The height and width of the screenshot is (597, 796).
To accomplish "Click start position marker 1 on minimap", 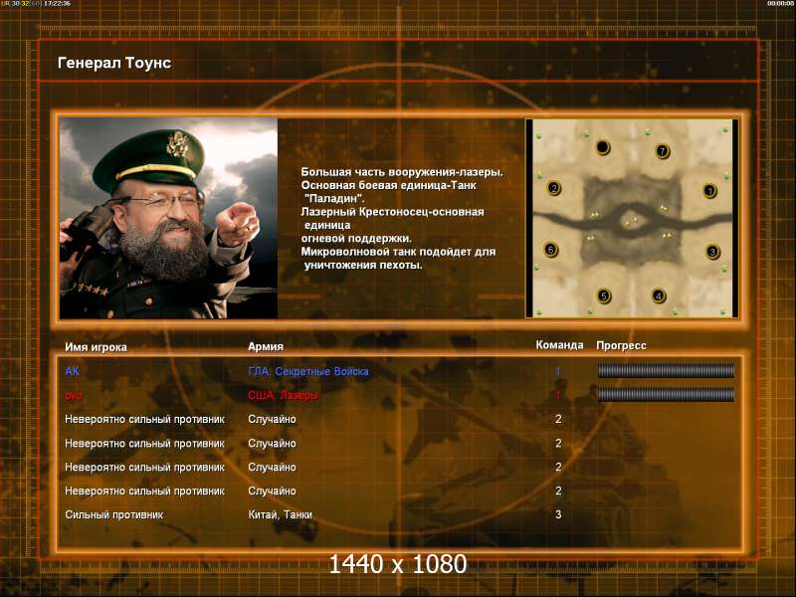I will [x=709, y=191].
